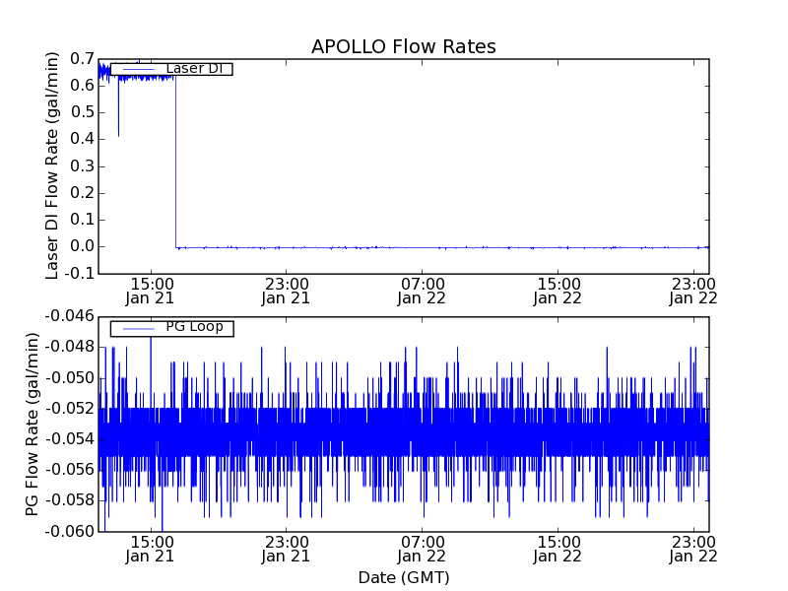The image size is (788, 591).
Task: Click the Laser DI dip spike near 0.4
Action: tap(118, 108)
